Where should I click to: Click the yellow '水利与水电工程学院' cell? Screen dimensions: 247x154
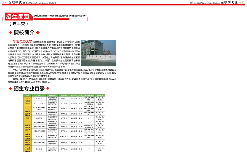(27, 149)
